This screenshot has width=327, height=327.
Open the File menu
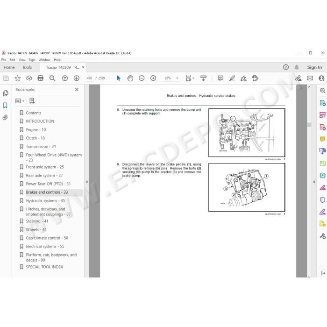click(4, 60)
